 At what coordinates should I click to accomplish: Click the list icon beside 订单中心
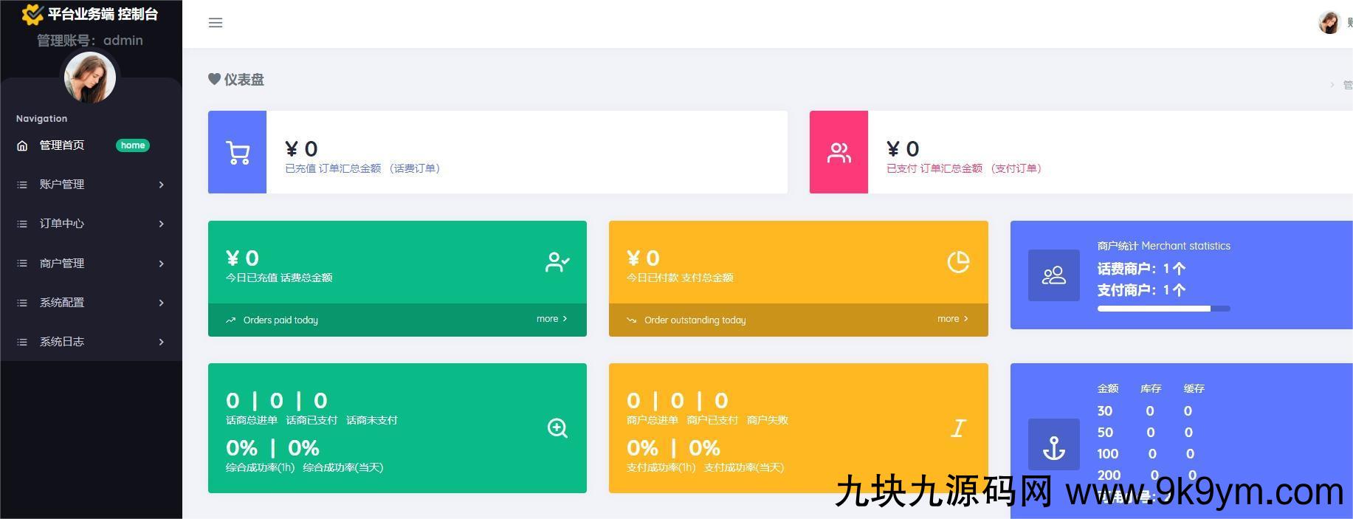tap(22, 224)
